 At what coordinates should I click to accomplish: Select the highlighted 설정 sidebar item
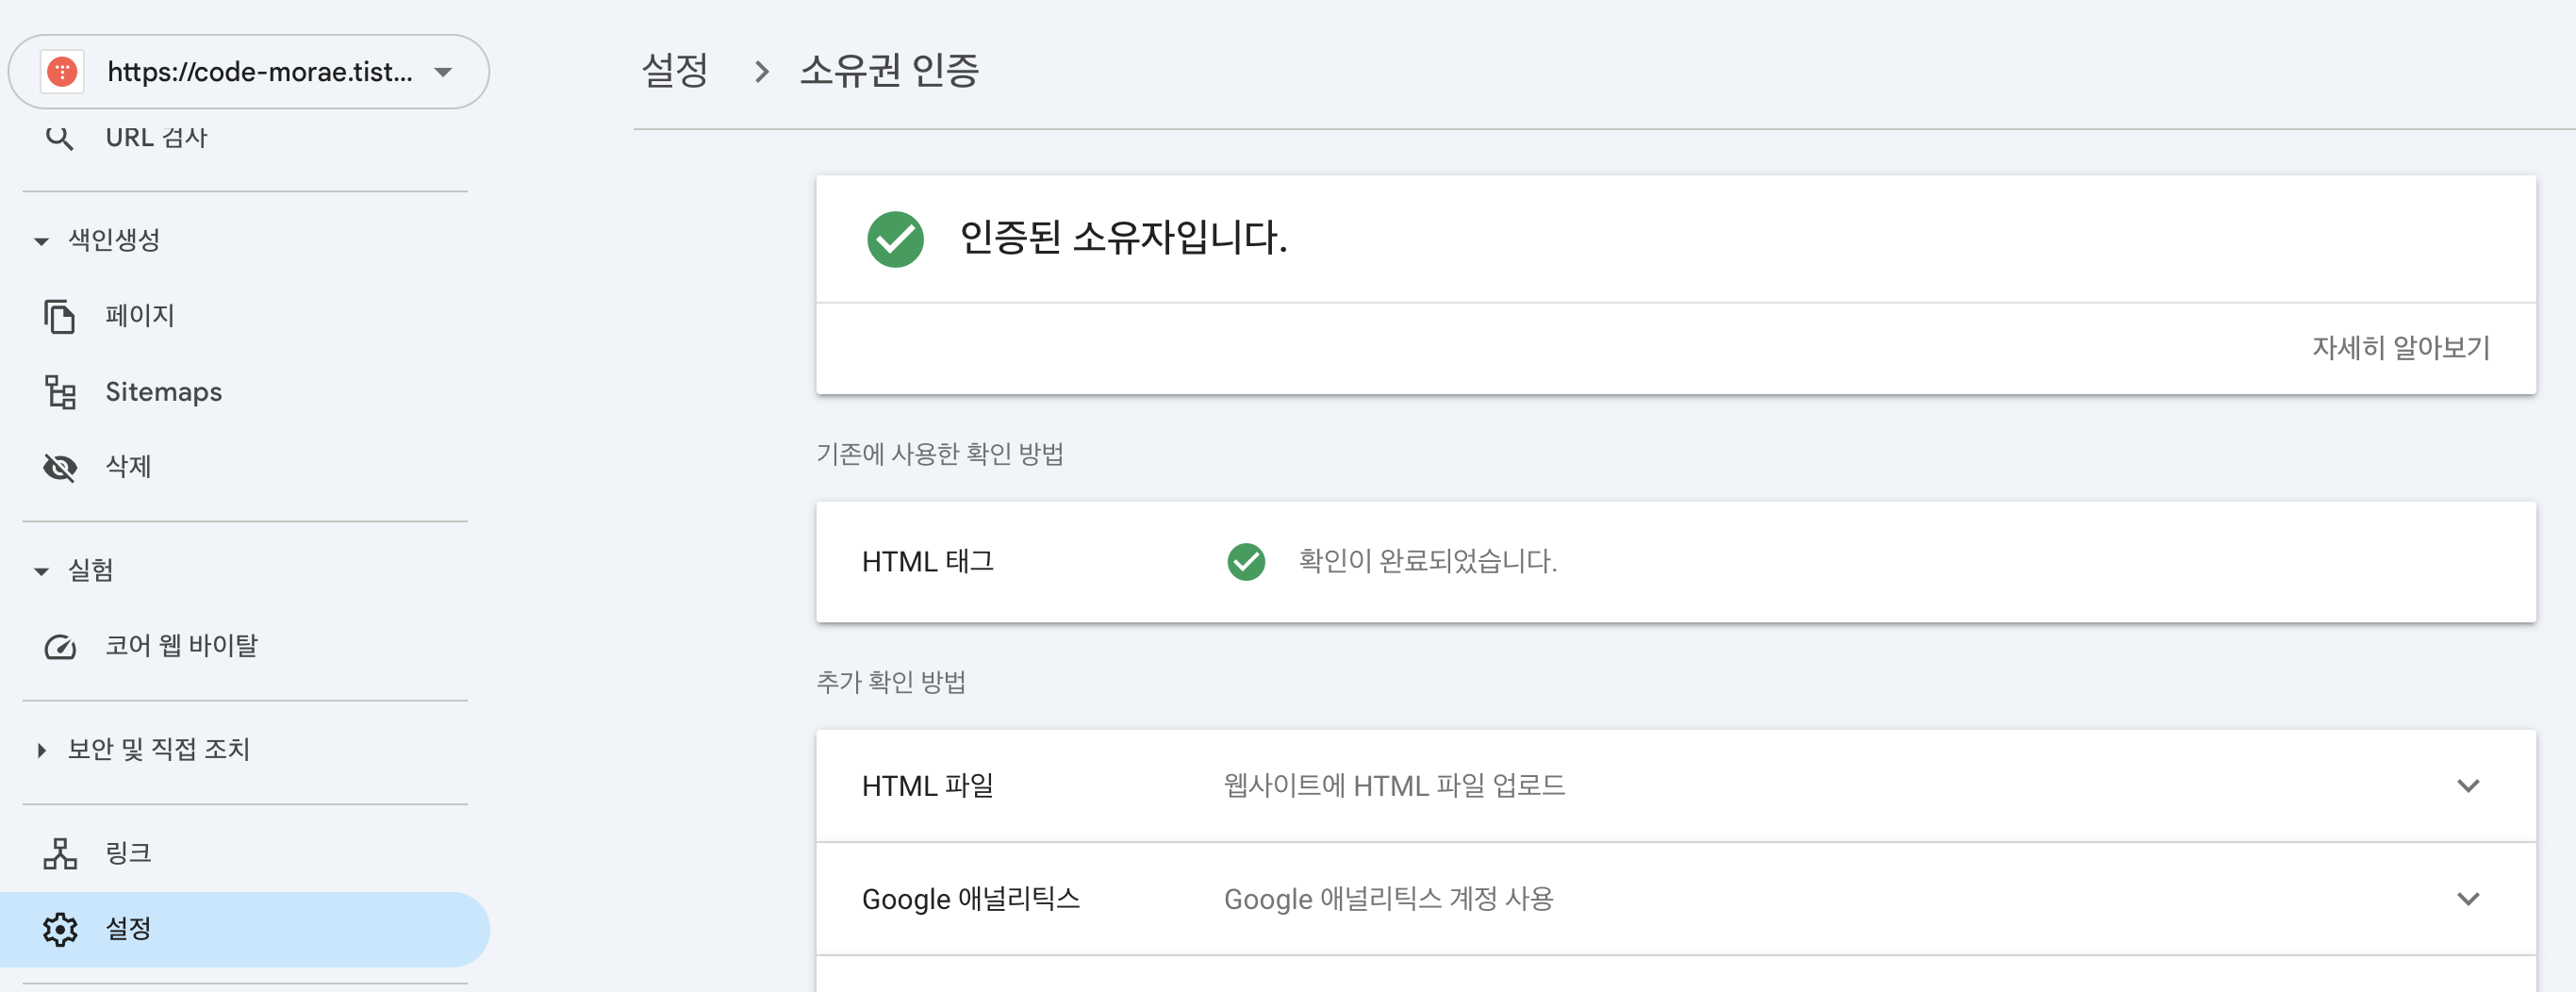click(x=245, y=929)
